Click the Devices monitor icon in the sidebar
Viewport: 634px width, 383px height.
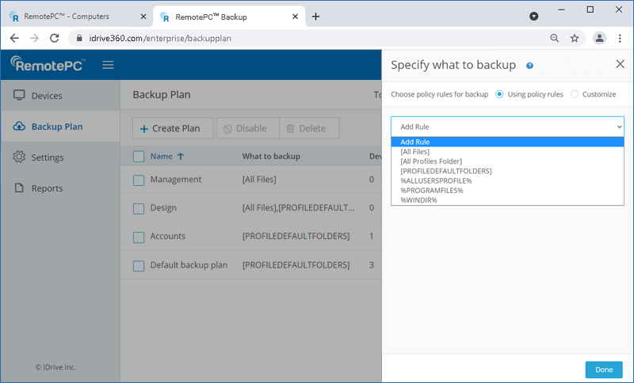point(19,95)
